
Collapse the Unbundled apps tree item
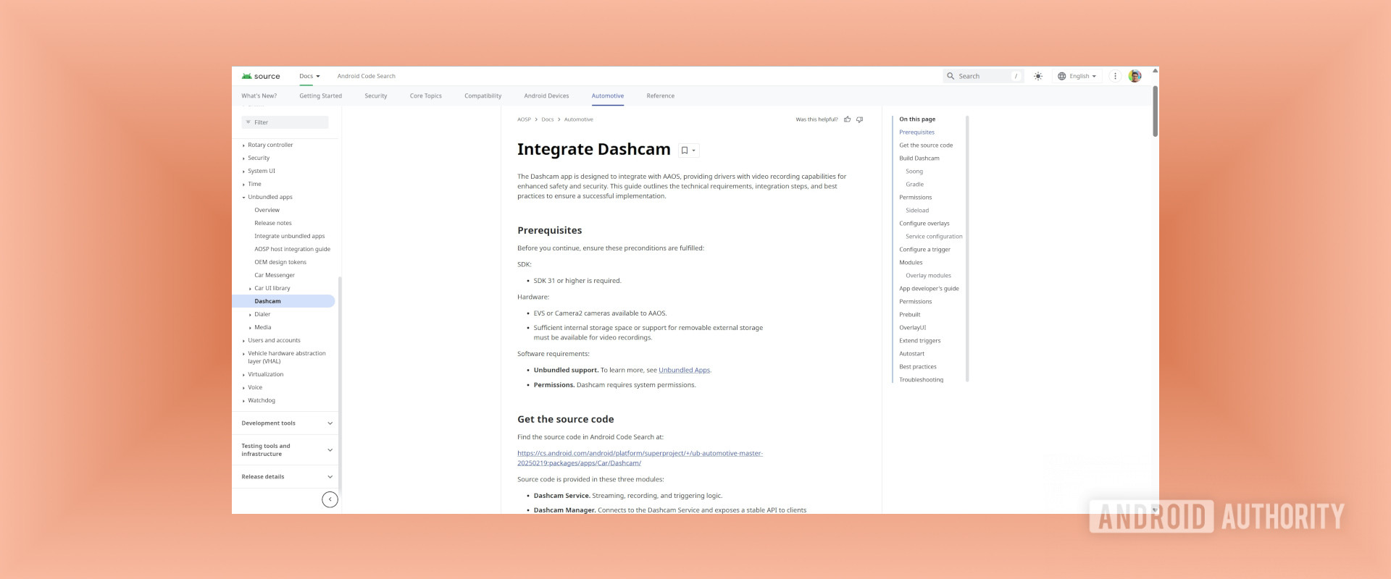(244, 198)
